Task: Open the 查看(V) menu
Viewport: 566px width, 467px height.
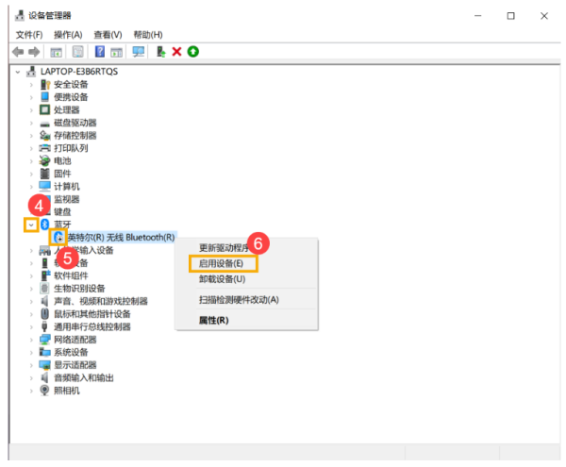Action: pos(108,34)
